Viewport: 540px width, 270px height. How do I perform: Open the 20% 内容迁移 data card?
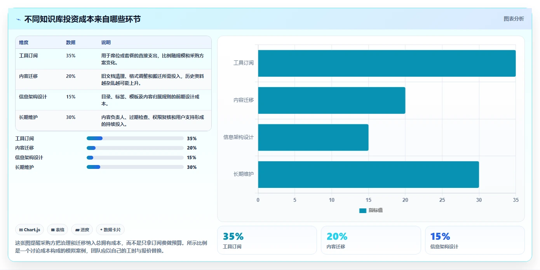click(371, 240)
